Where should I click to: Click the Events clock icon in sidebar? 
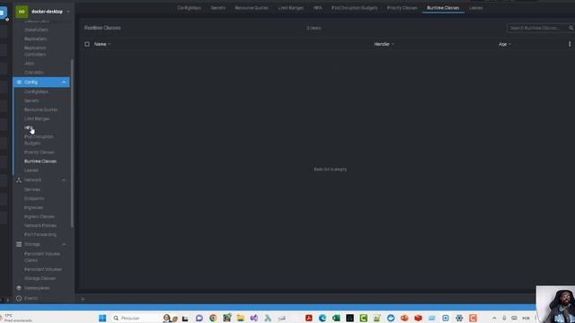pyautogui.click(x=19, y=298)
